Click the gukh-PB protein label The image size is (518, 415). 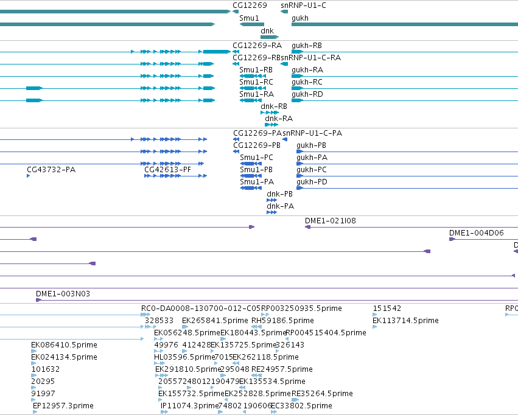311,145
